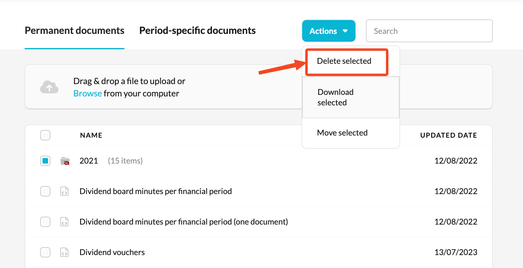The height and width of the screenshot is (268, 523).
Task: Select checkbox for Dividend board minutes per financial period
Action: [45, 191]
